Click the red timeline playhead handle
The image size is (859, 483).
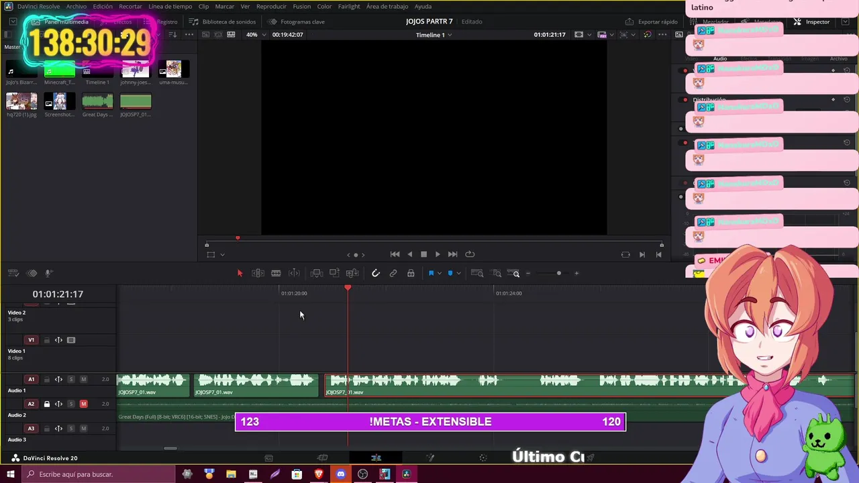click(x=348, y=288)
